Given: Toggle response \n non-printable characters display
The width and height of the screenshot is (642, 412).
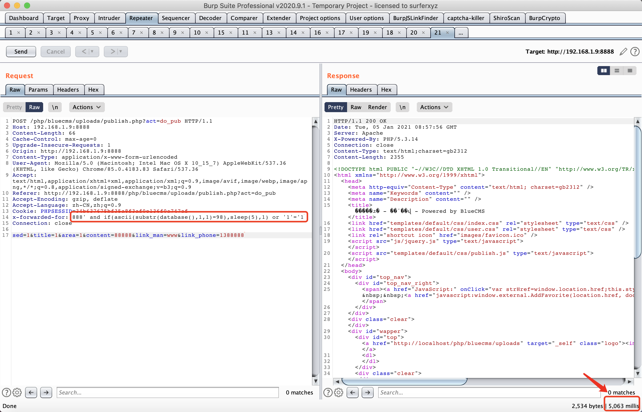Looking at the screenshot, I should click(402, 107).
